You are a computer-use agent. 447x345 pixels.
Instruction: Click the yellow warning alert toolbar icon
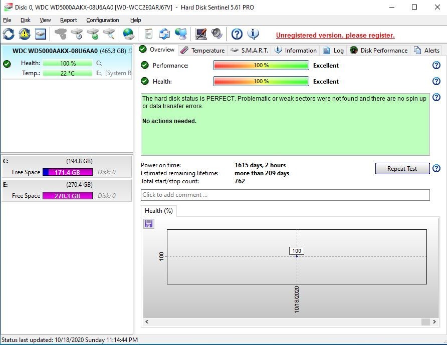click(25, 34)
